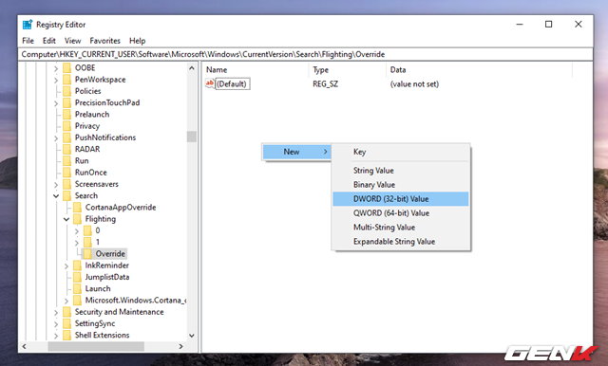Open the View menu
Viewport: 608px width, 366px height.
pos(72,41)
